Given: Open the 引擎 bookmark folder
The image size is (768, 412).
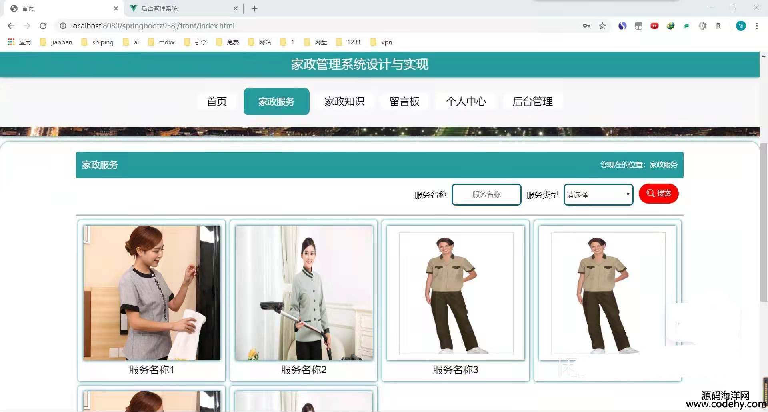Looking at the screenshot, I should 196,42.
